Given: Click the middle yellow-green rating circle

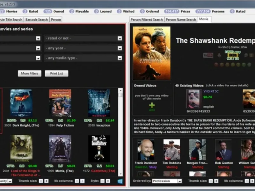Looking at the screenshot, I should pyautogui.click(x=233, y=65).
